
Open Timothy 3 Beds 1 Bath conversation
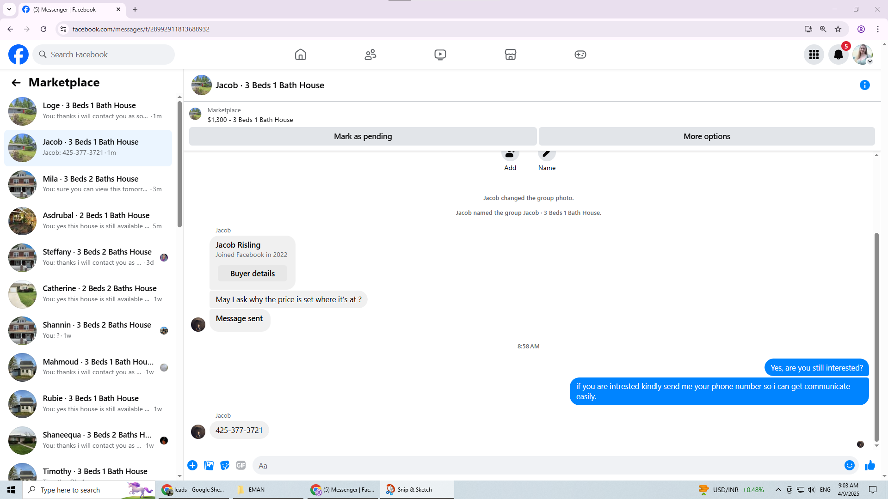tap(88, 471)
